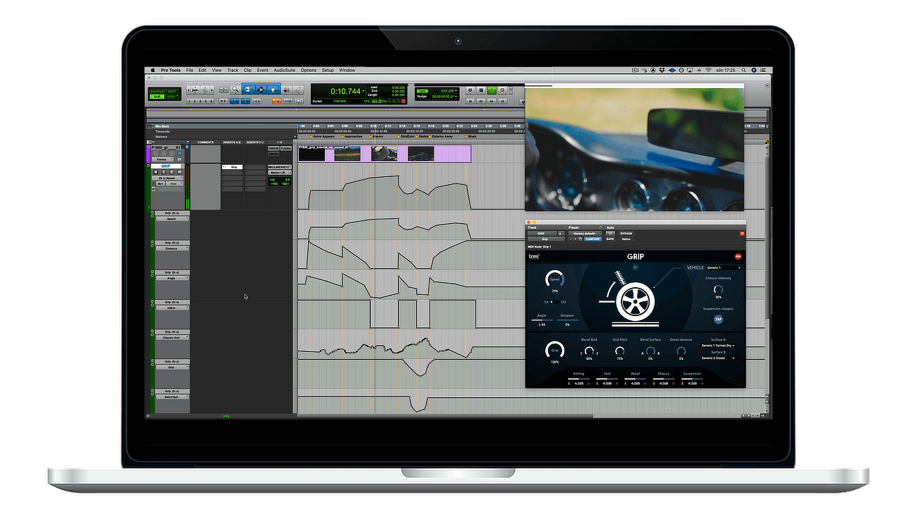Select the Grabber hand tool
Screen dimensions: 904x515
(x=272, y=90)
